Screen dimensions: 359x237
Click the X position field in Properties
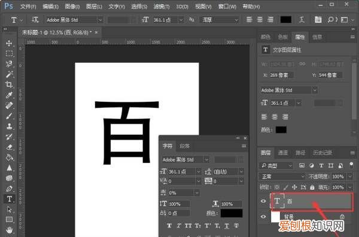point(281,75)
